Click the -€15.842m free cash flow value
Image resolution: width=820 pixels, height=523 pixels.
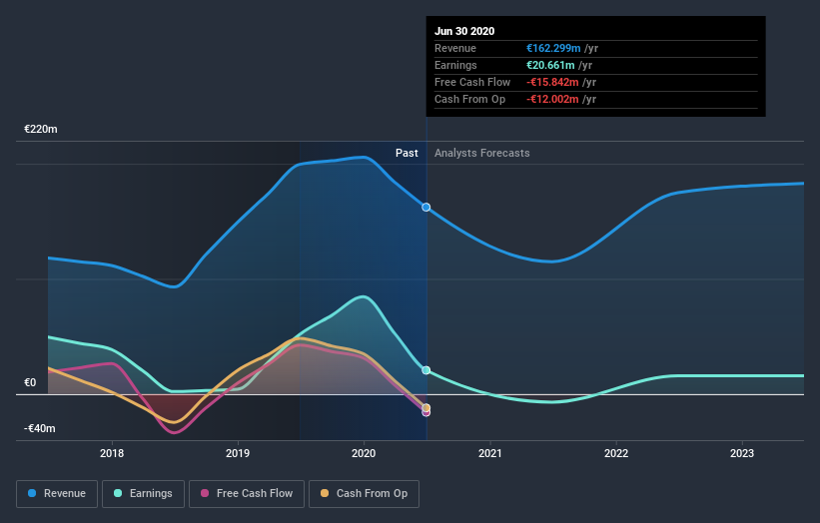(552, 82)
